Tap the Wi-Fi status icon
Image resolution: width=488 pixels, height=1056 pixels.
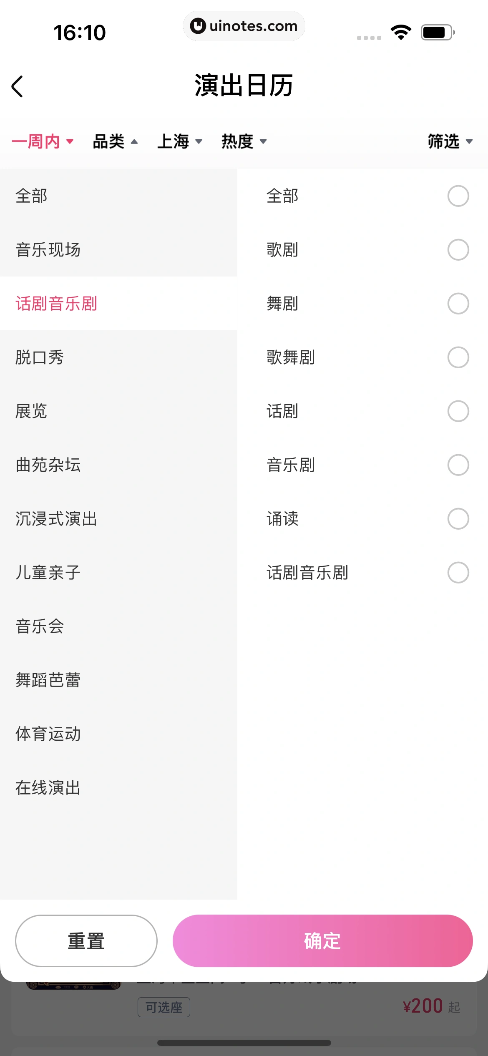[401, 32]
